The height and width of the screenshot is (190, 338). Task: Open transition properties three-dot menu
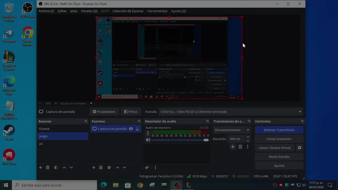248,147
